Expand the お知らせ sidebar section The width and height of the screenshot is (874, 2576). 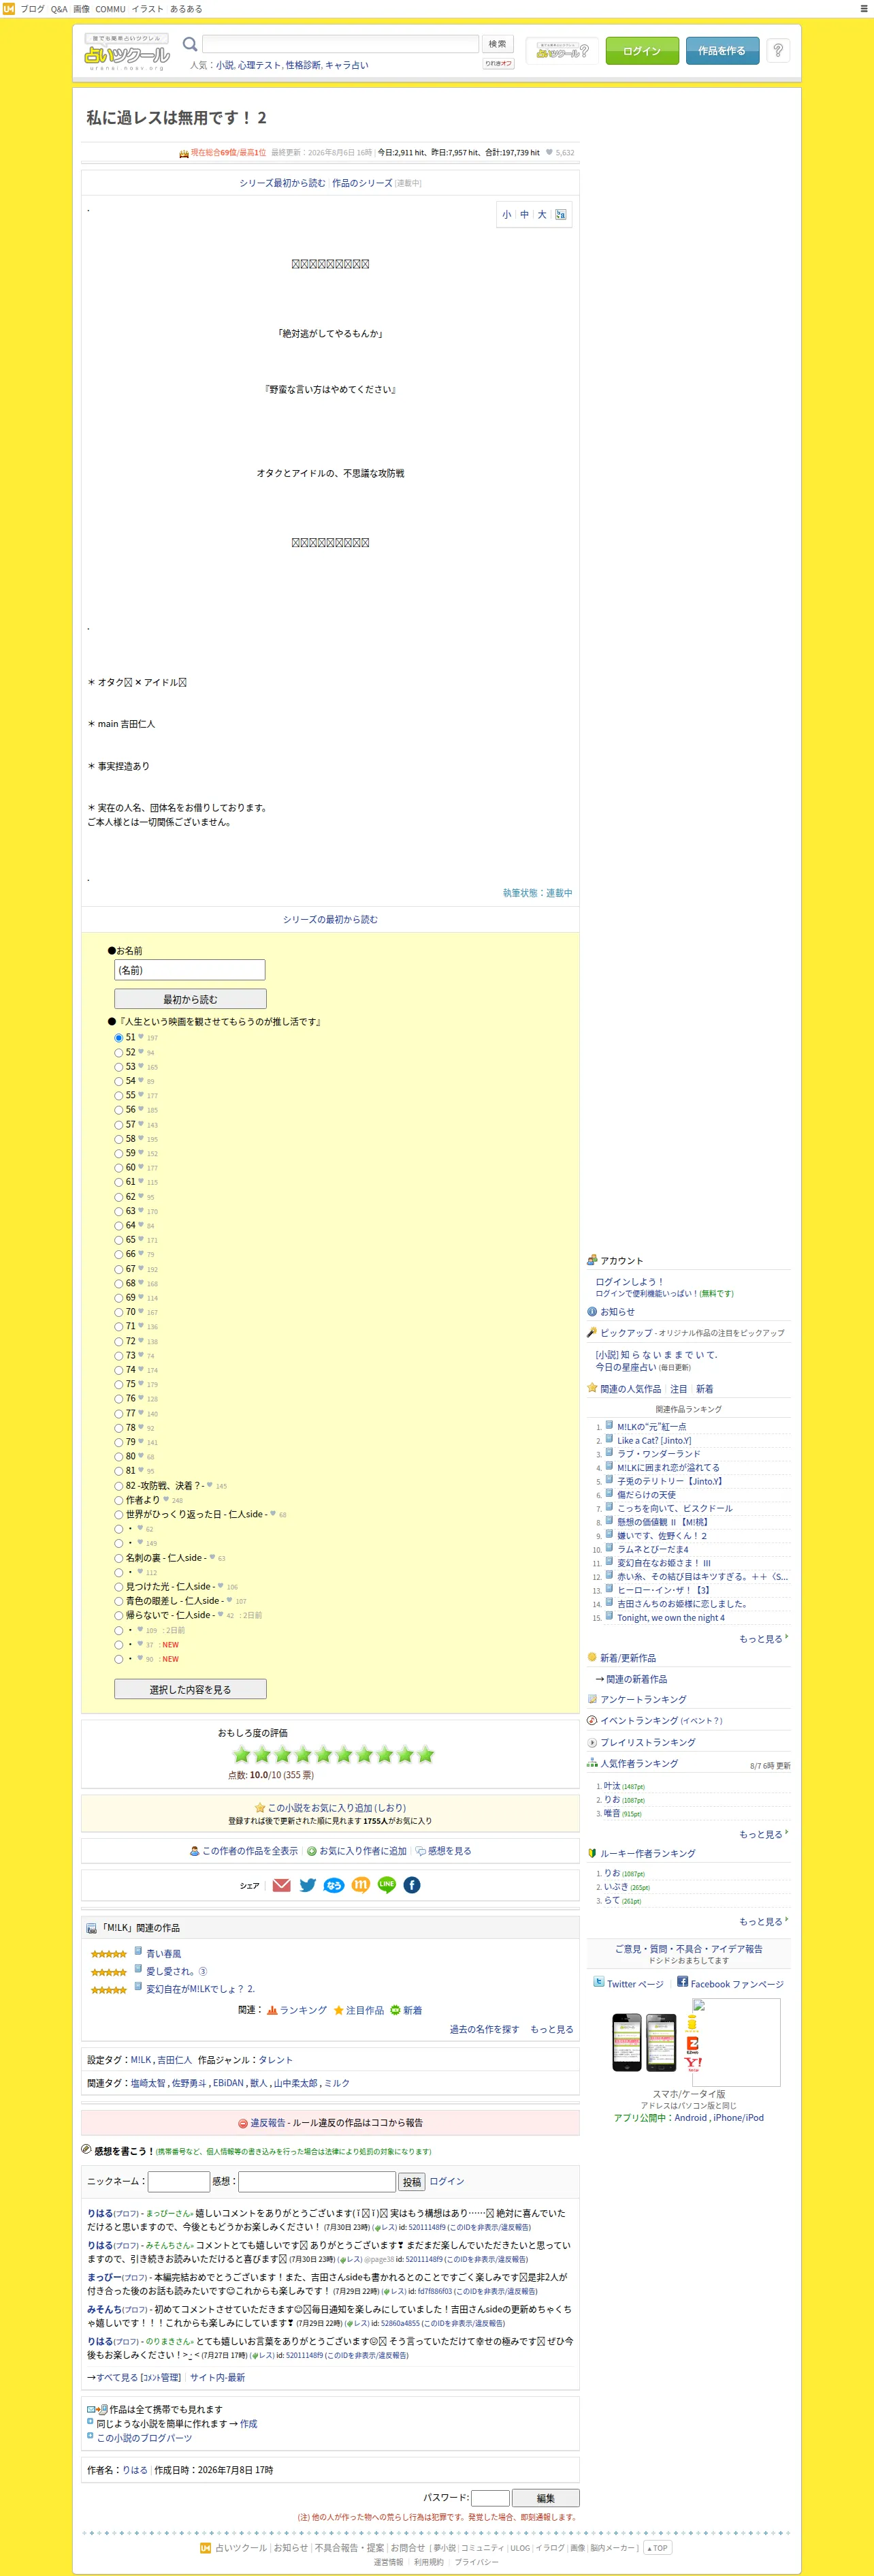[616, 1312]
